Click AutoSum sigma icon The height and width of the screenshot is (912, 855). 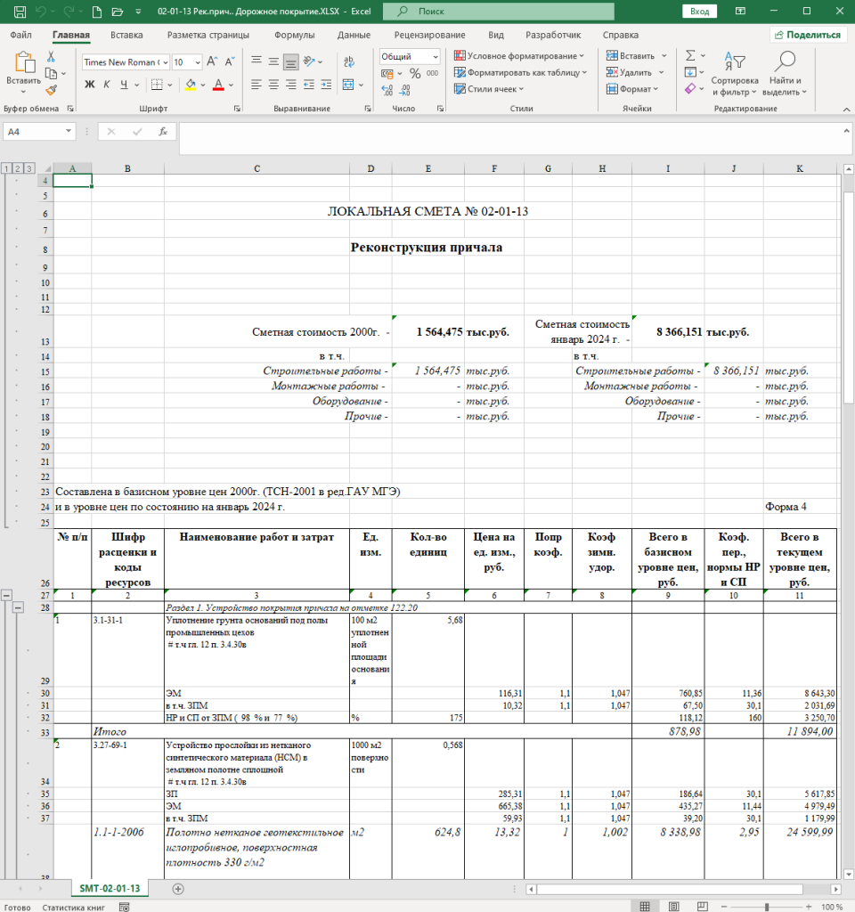click(690, 56)
